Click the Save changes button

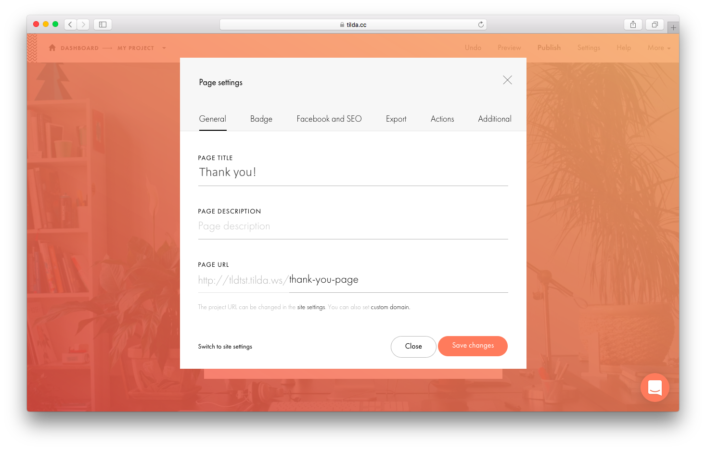(x=473, y=346)
